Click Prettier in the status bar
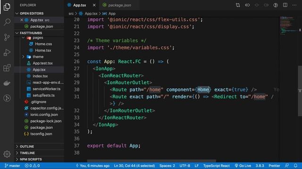 (274, 166)
